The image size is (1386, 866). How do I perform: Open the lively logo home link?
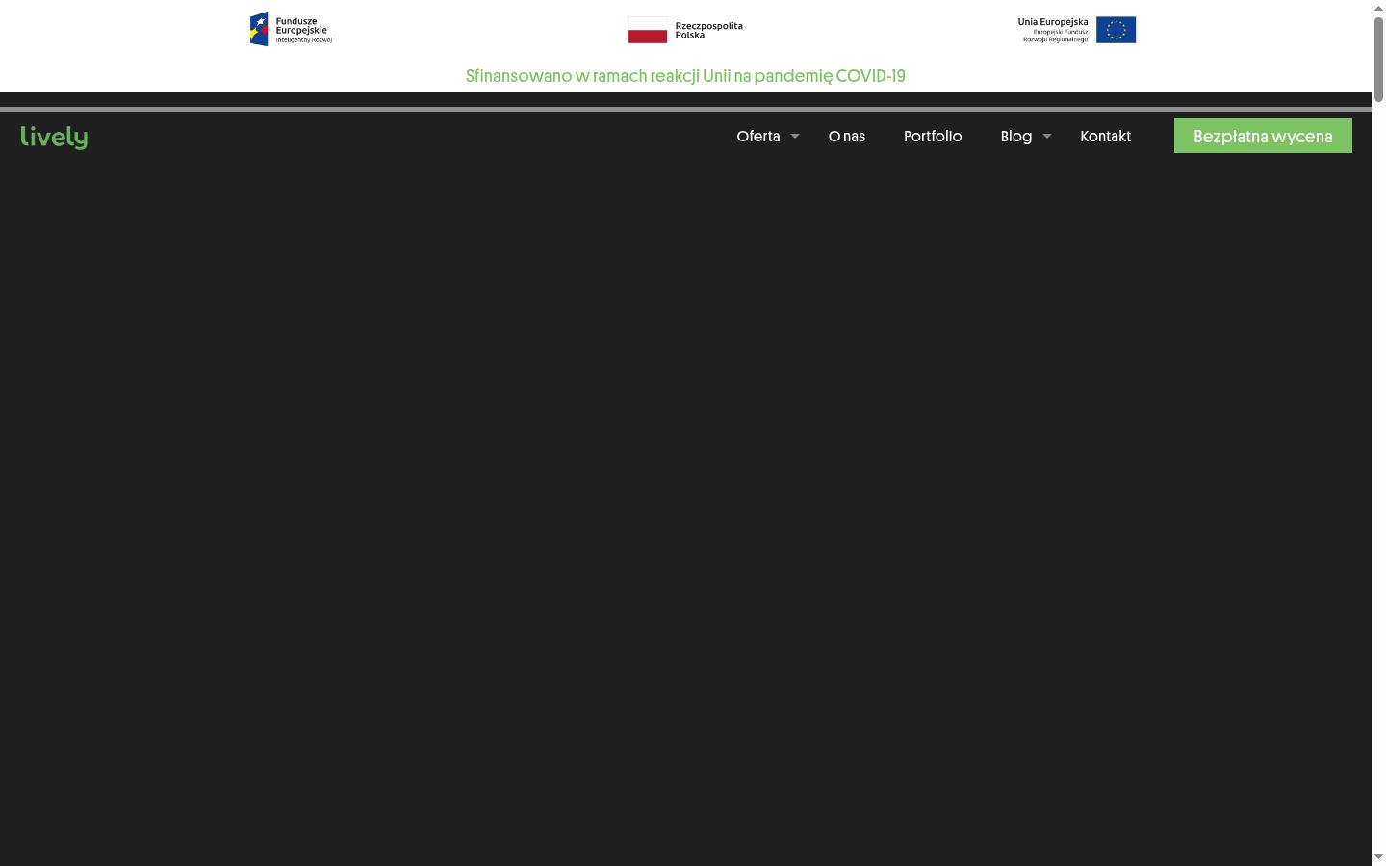click(54, 138)
